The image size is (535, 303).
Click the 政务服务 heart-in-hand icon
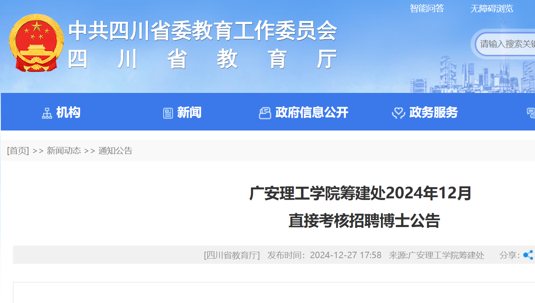pos(398,113)
